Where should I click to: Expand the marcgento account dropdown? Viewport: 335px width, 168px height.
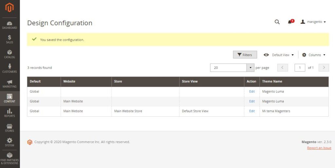pos(313,22)
